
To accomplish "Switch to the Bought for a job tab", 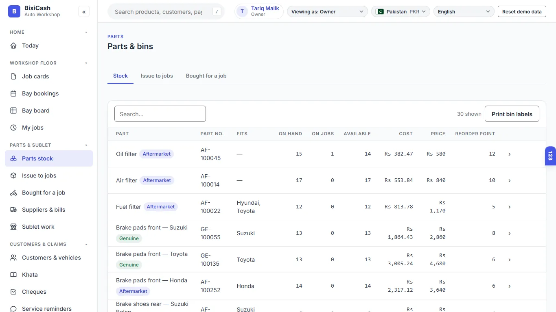I will (x=206, y=76).
